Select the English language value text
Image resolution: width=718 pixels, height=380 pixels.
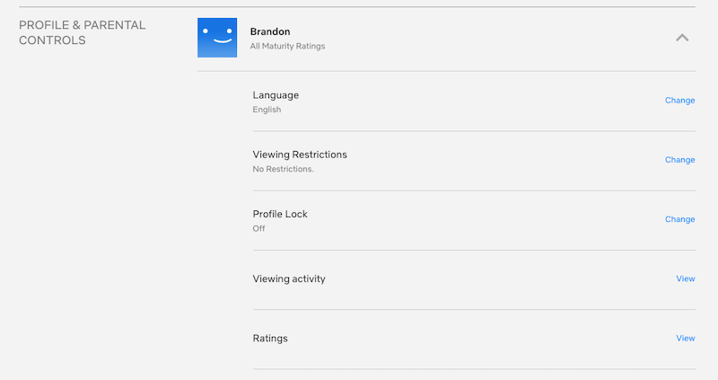267,110
